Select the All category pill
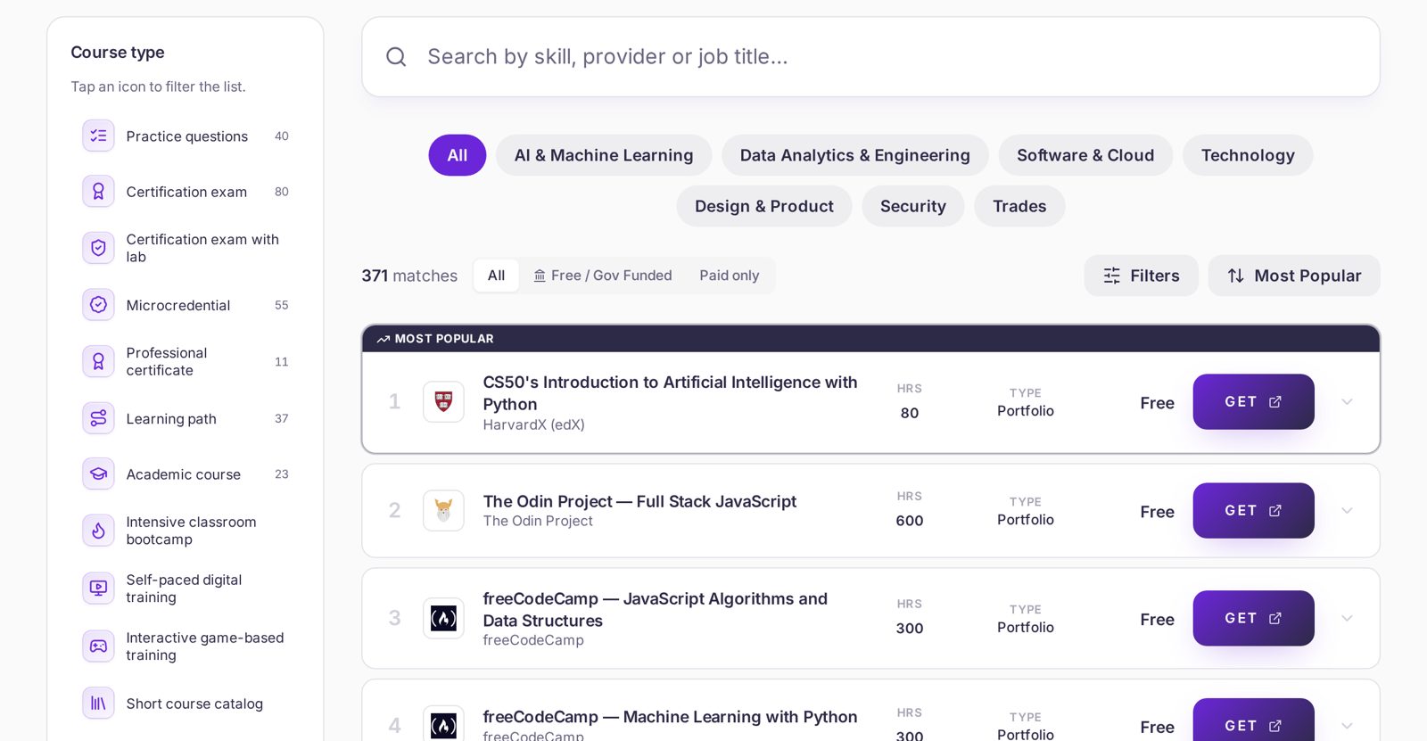Image resolution: width=1427 pixels, height=741 pixels. click(458, 155)
